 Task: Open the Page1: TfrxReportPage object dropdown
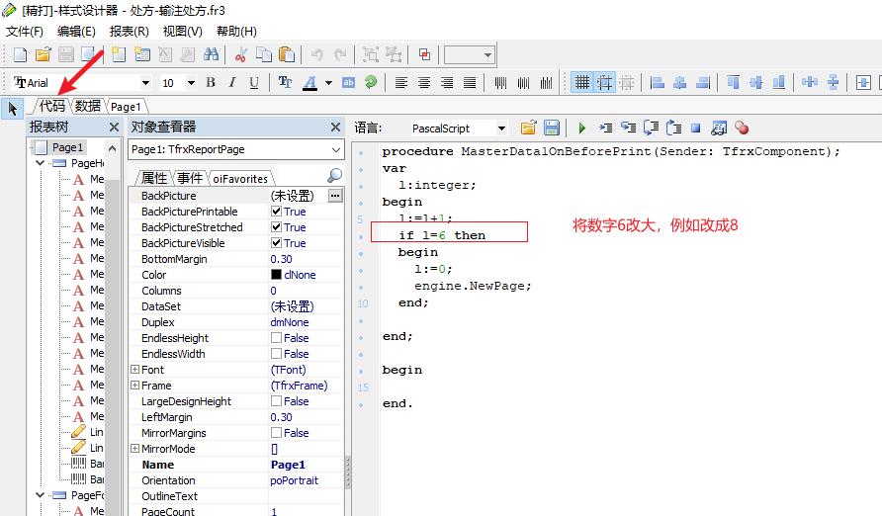pos(336,150)
